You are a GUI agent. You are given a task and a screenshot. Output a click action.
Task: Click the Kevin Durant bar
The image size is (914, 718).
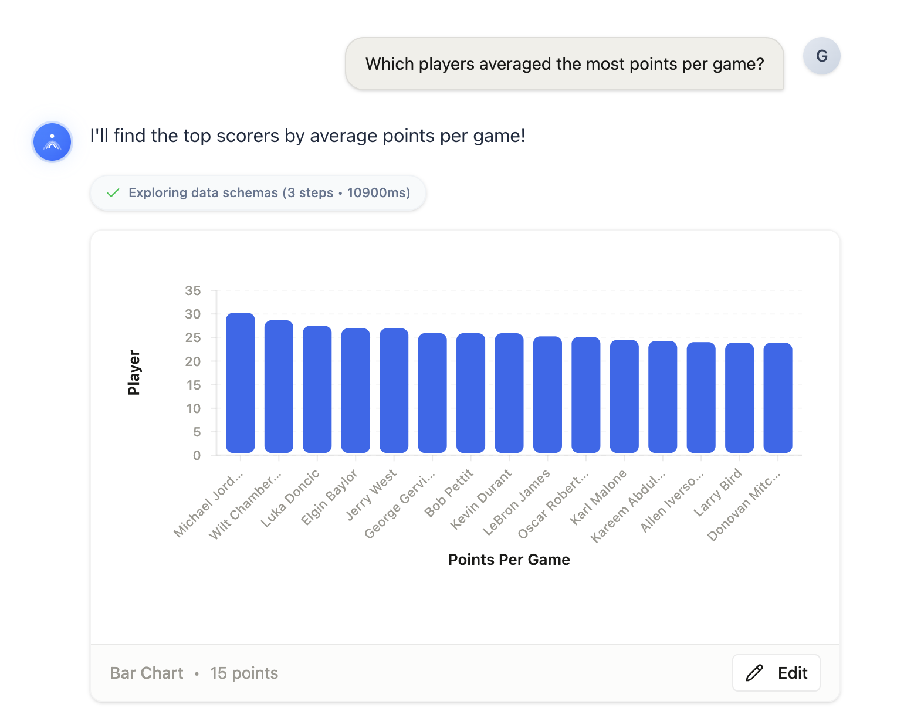509,393
